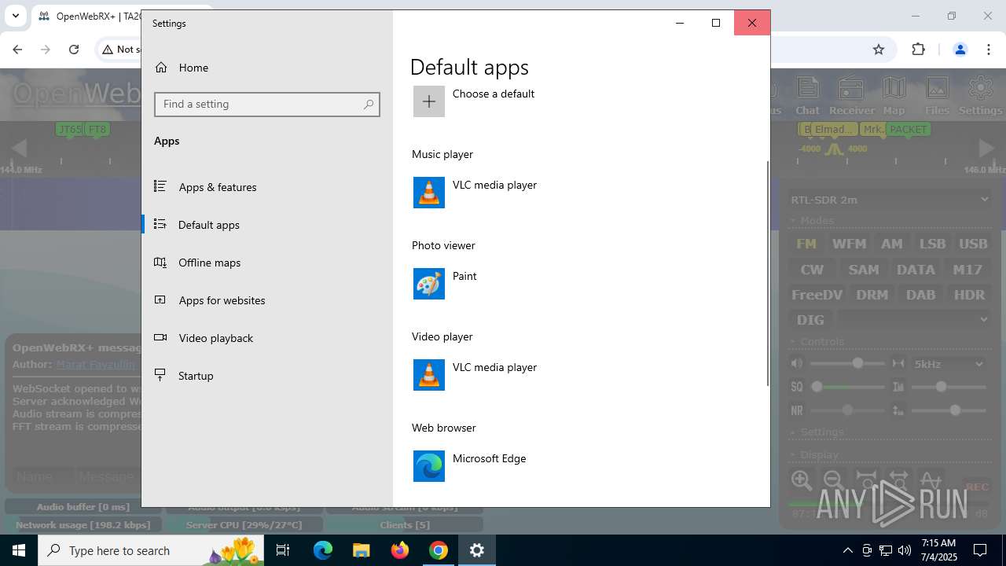Viewport: 1006px width, 566px height.
Task: Select AM demodulation mode
Action: (x=891, y=244)
